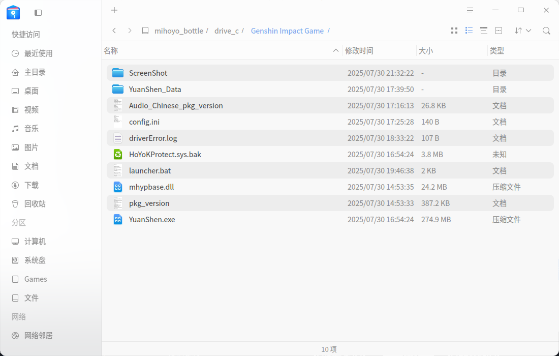This screenshot has width=559, height=356.
Task: Click the mhypbase.dll blue icon
Action: click(x=118, y=187)
